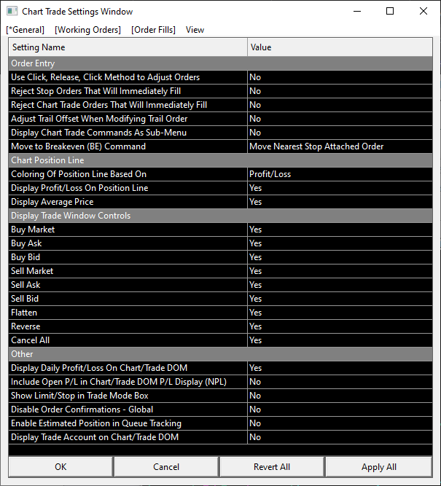The width and height of the screenshot is (441, 486).
Task: Open Coloring Of Position Line value dropdown
Action: [x=340, y=174]
